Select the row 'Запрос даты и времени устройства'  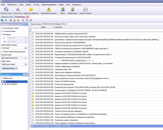tap(96, 72)
